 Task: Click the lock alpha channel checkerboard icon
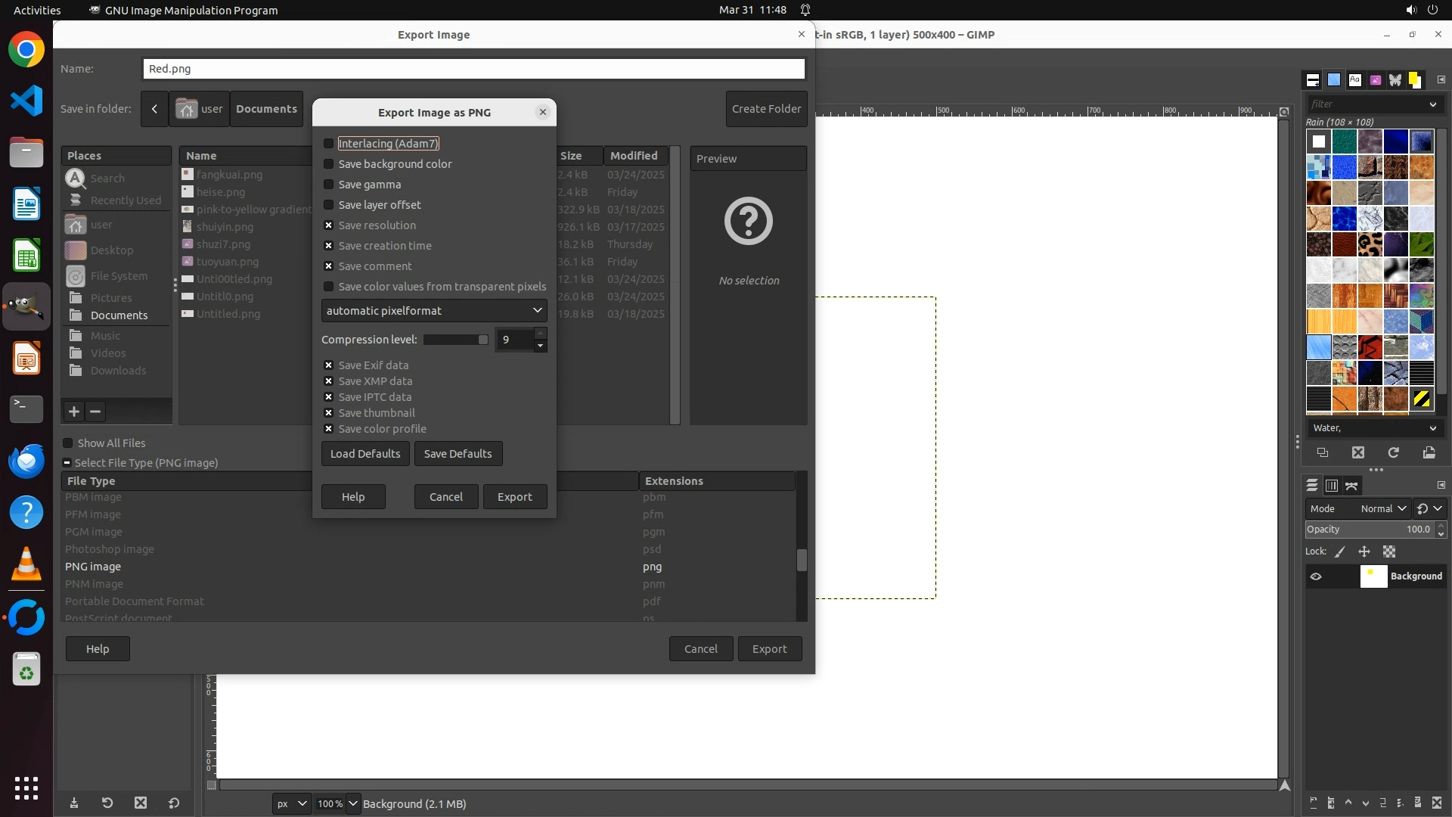click(1389, 551)
